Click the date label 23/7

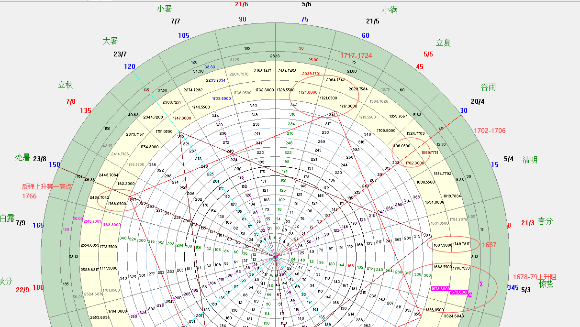120,54
